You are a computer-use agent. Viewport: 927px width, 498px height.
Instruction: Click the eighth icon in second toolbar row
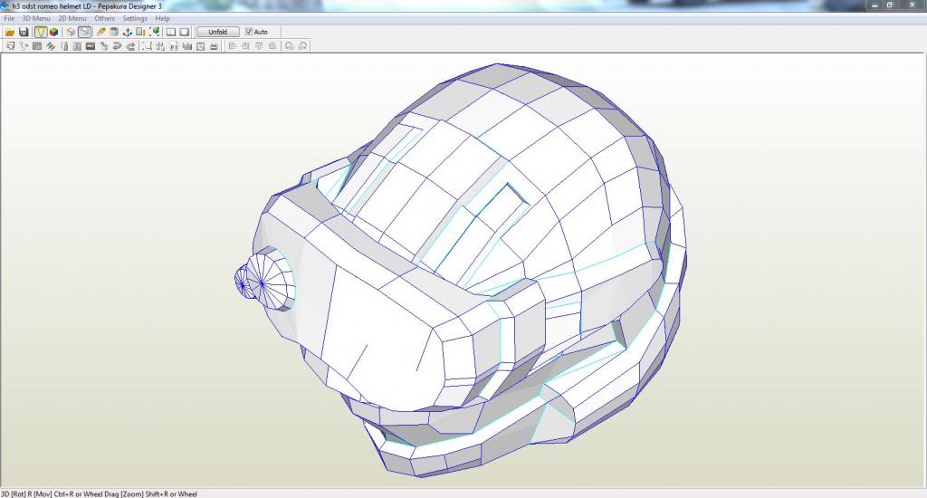click(x=104, y=46)
